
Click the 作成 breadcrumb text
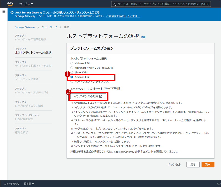(x=66, y=27)
